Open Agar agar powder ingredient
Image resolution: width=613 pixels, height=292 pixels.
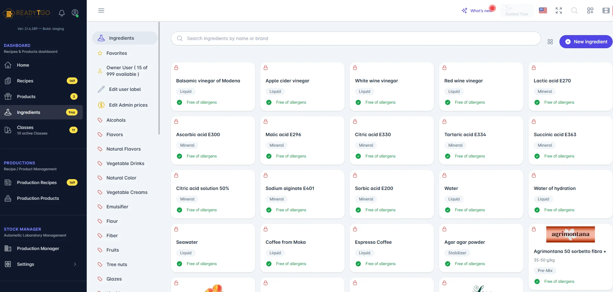(x=481, y=248)
